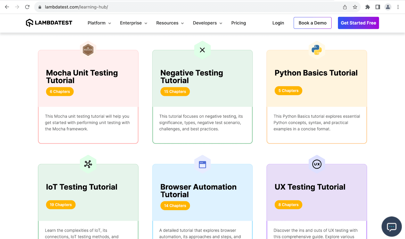Select the browser window icon on Browser Automation card
405x239 pixels.
click(x=202, y=164)
